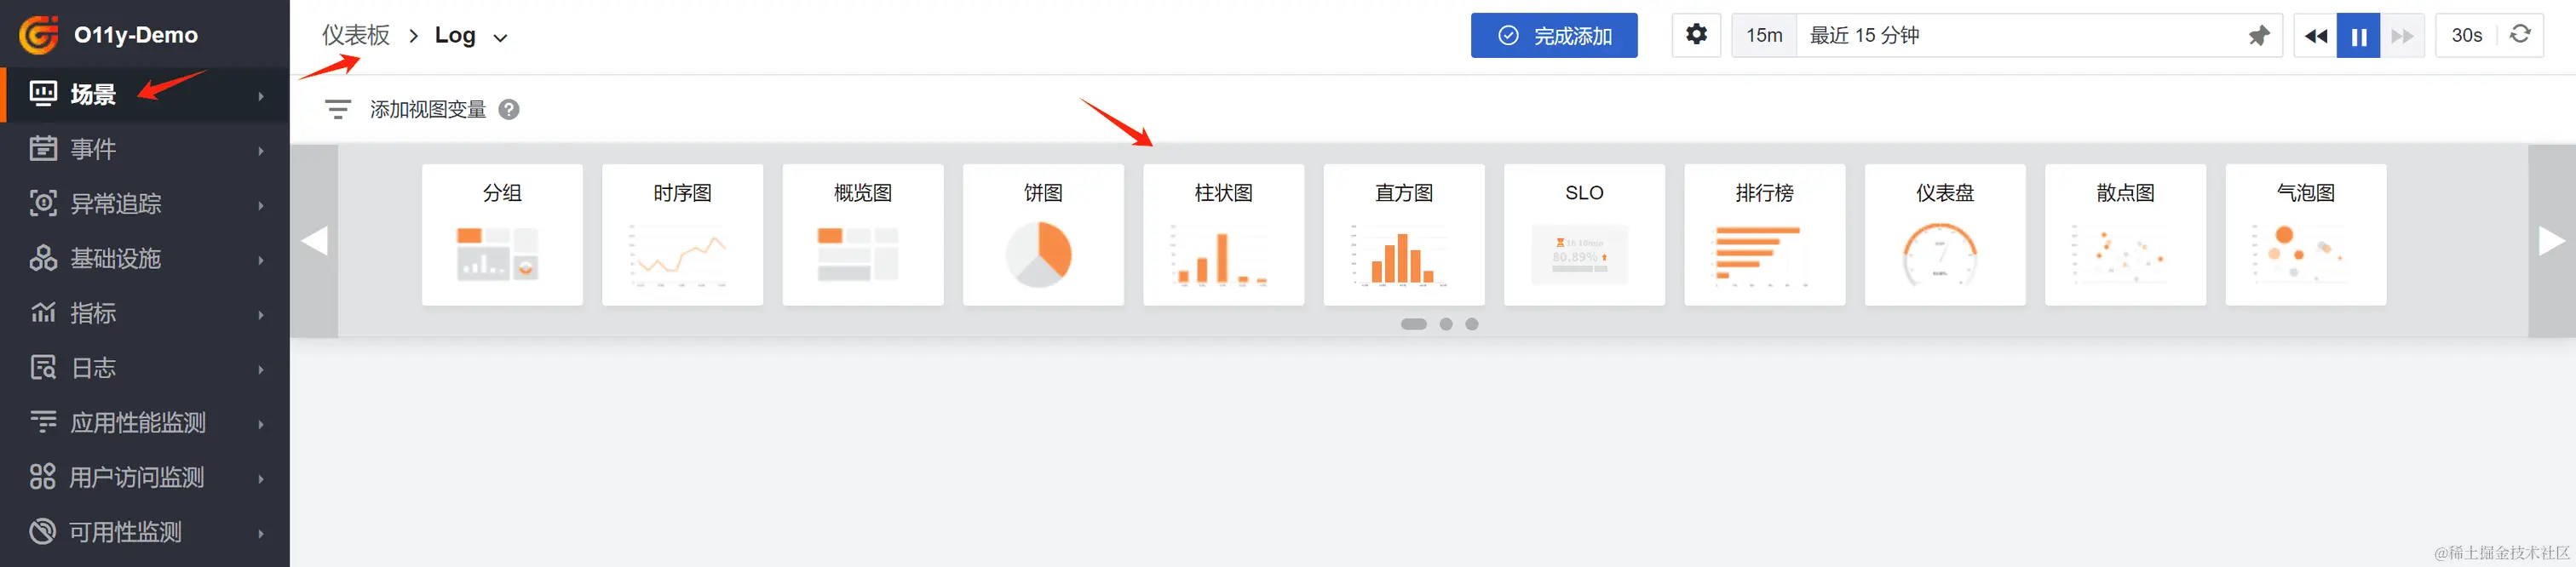This screenshot has height=567, width=2576.
Task: Add the 分组 chart card
Action: click(502, 235)
